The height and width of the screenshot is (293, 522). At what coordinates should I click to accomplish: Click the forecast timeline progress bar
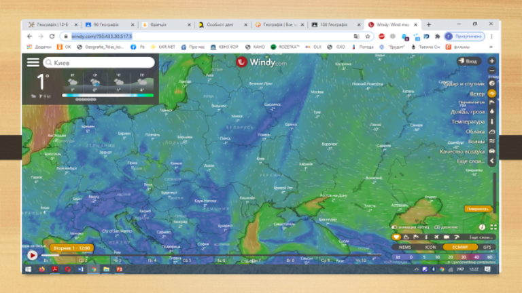pos(211,255)
